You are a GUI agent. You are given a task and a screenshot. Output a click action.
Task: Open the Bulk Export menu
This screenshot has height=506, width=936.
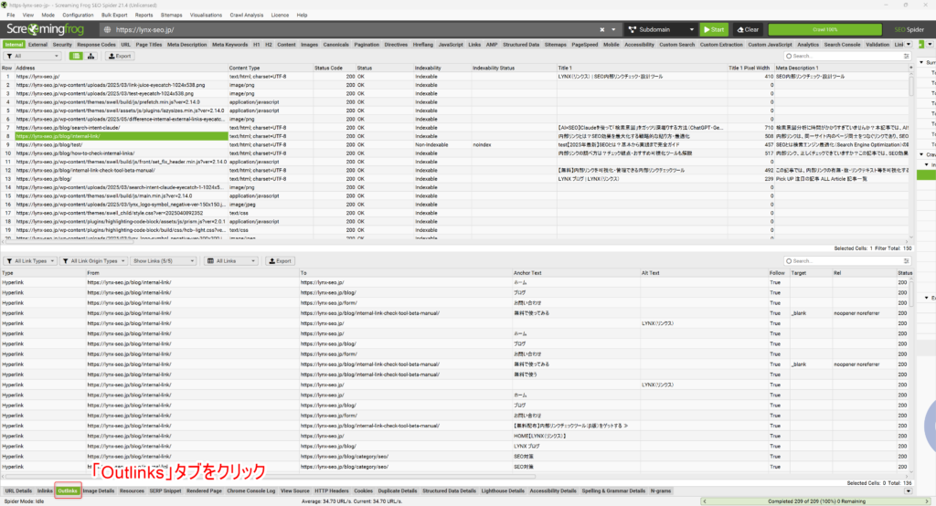click(x=114, y=16)
